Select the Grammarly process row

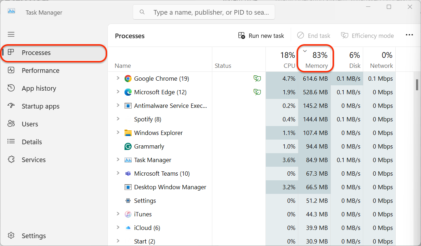pos(252,146)
